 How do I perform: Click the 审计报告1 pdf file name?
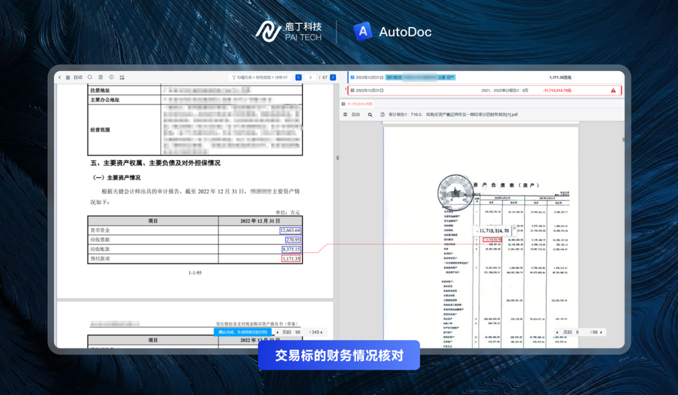pos(453,115)
